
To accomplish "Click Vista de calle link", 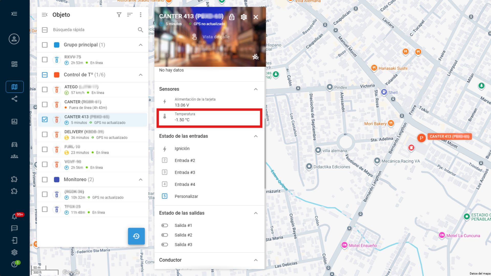I will 216,37.
